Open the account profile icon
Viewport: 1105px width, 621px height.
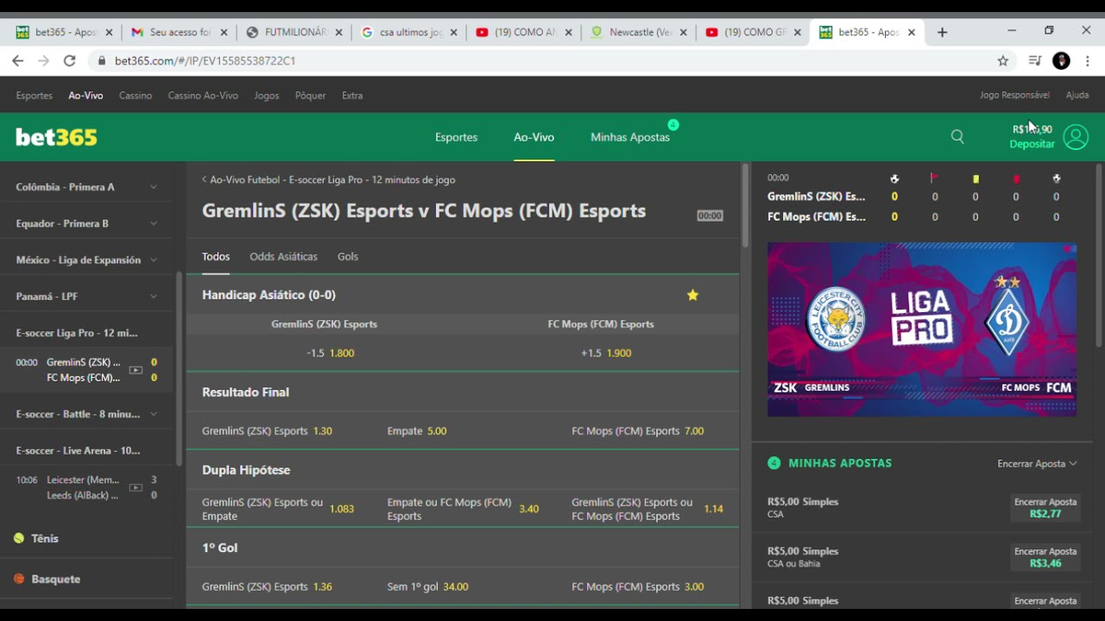[1076, 137]
